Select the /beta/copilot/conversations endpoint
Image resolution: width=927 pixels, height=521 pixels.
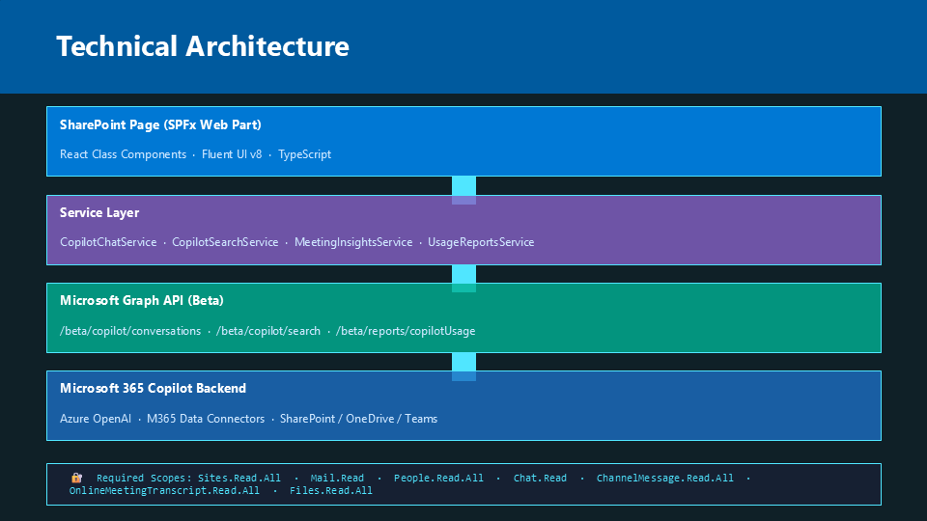coord(129,331)
